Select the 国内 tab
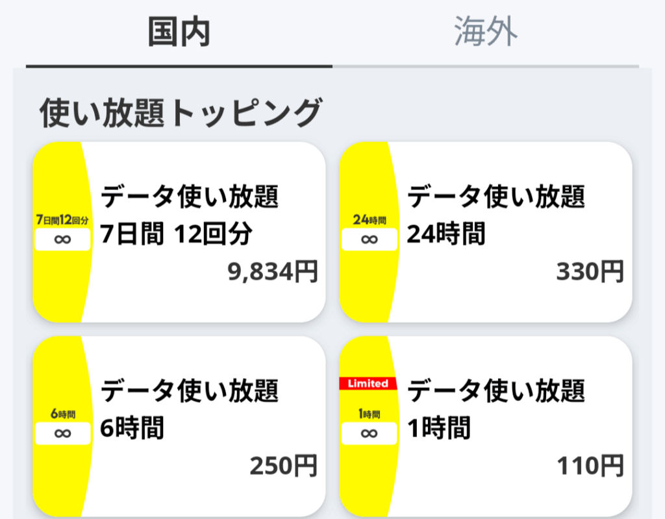Image resolution: width=665 pixels, height=519 pixels. (179, 33)
